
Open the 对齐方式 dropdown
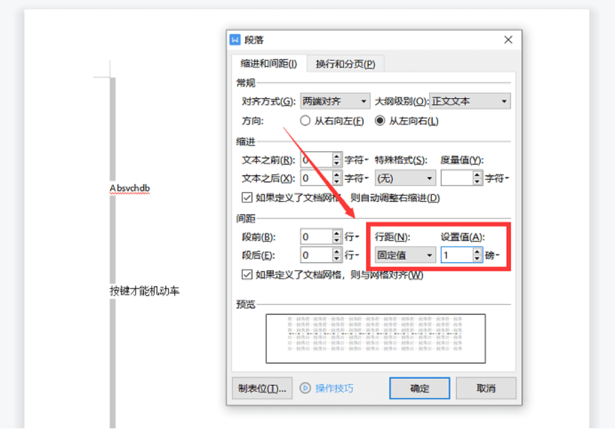[335, 101]
